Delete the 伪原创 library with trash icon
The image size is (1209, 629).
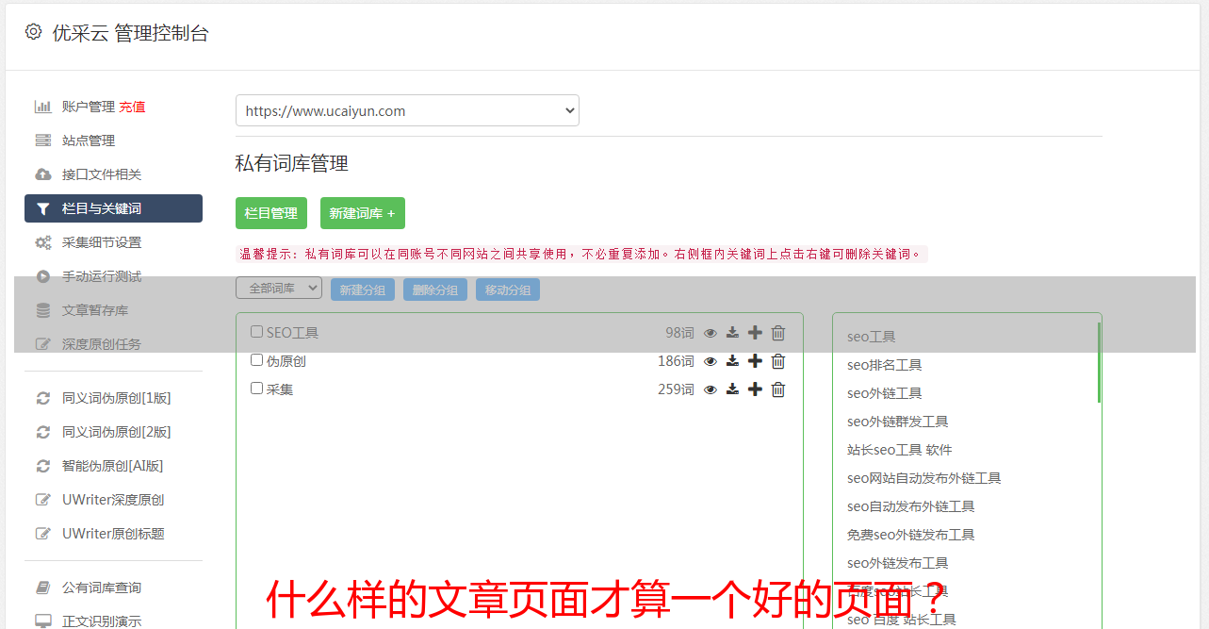(778, 361)
